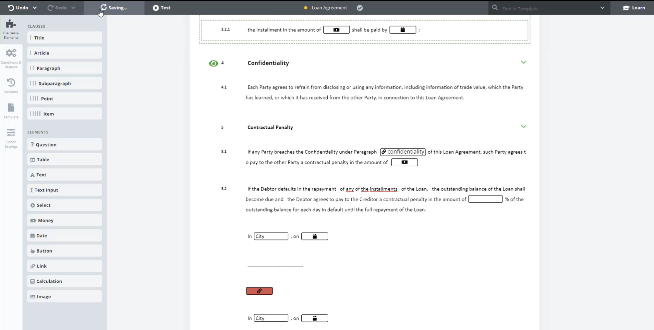Click the percentage input in clause 5.2

(x=485, y=199)
